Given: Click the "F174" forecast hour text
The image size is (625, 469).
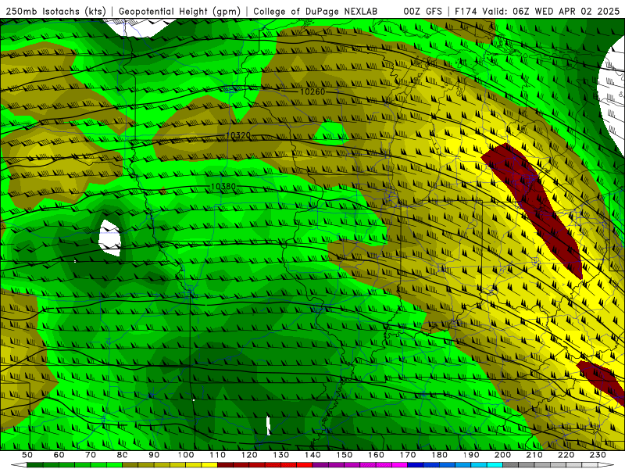Looking at the screenshot, I should click(466, 11).
